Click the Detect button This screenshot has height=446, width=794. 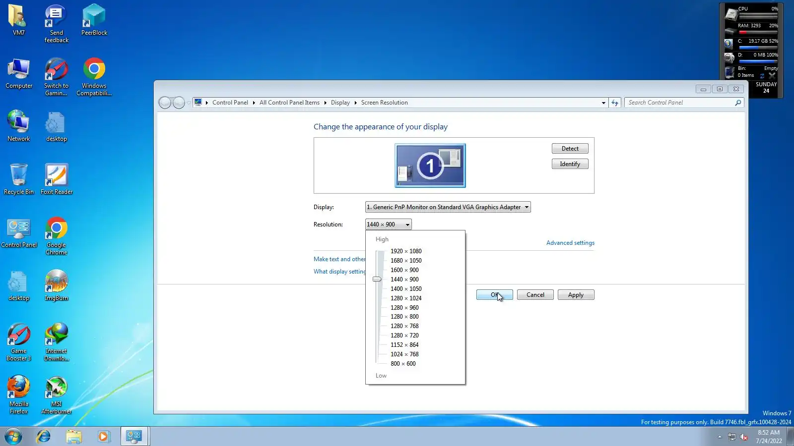(x=570, y=149)
